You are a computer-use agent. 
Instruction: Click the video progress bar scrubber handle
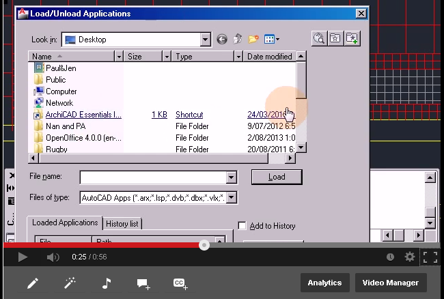click(204, 245)
